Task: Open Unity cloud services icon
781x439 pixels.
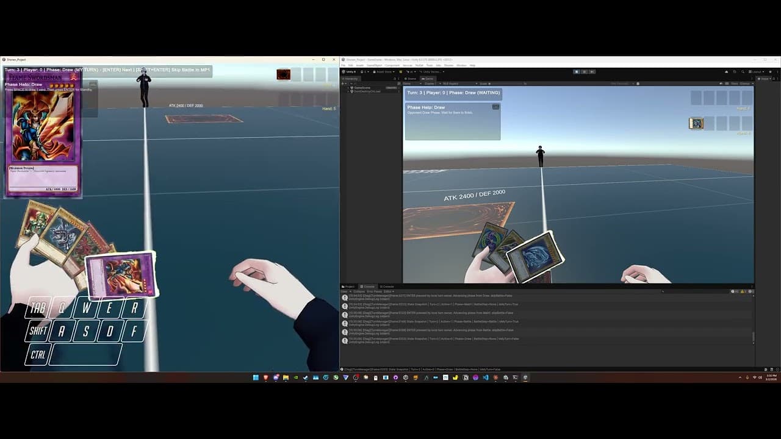Action: (726, 71)
